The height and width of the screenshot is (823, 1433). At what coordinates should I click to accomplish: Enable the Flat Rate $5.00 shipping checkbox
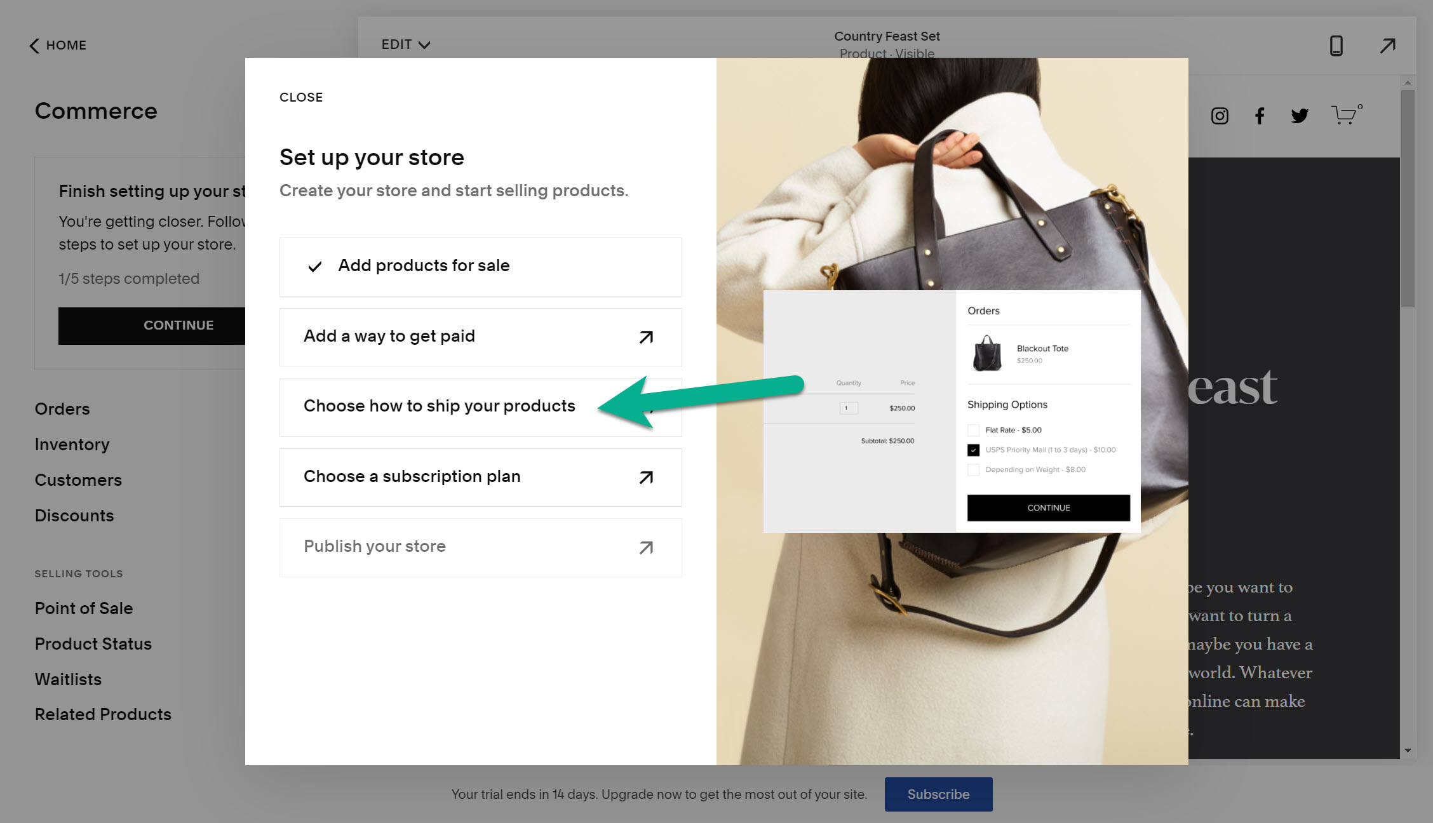[x=972, y=430]
